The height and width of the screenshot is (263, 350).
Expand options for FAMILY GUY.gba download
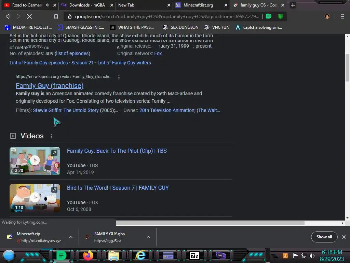click(x=148, y=237)
